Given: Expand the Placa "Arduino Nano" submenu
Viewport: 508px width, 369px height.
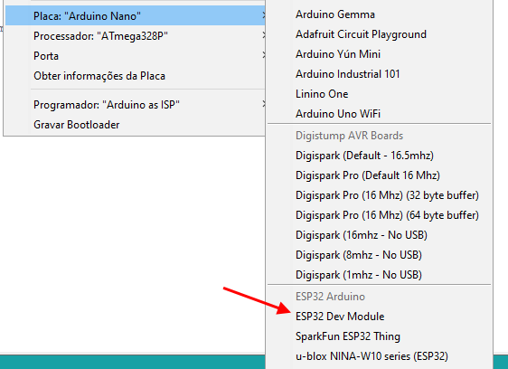Looking at the screenshot, I should click(x=136, y=15).
